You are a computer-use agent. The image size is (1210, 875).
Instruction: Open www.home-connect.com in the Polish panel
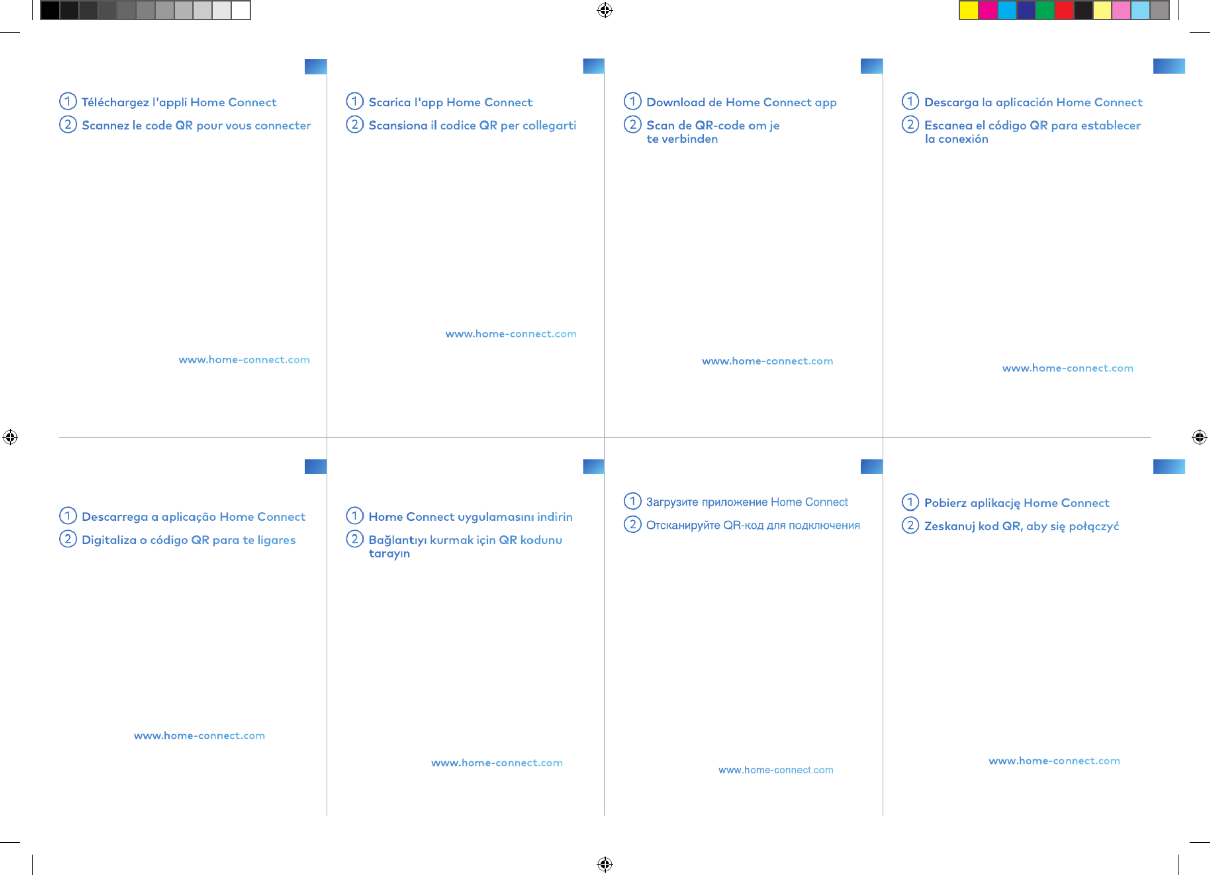tap(1054, 761)
